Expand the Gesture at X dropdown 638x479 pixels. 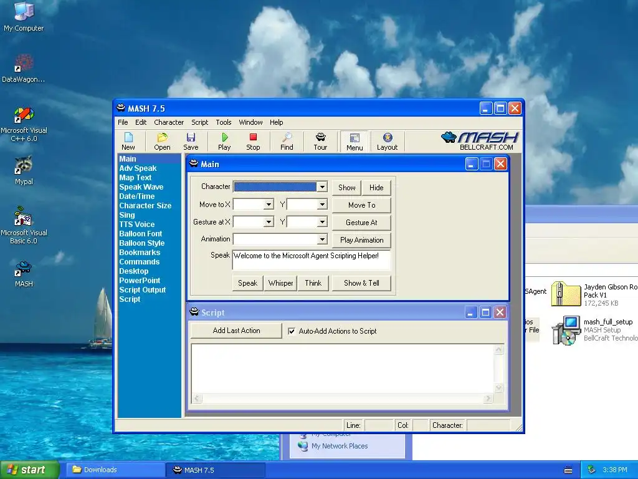pyautogui.click(x=269, y=222)
